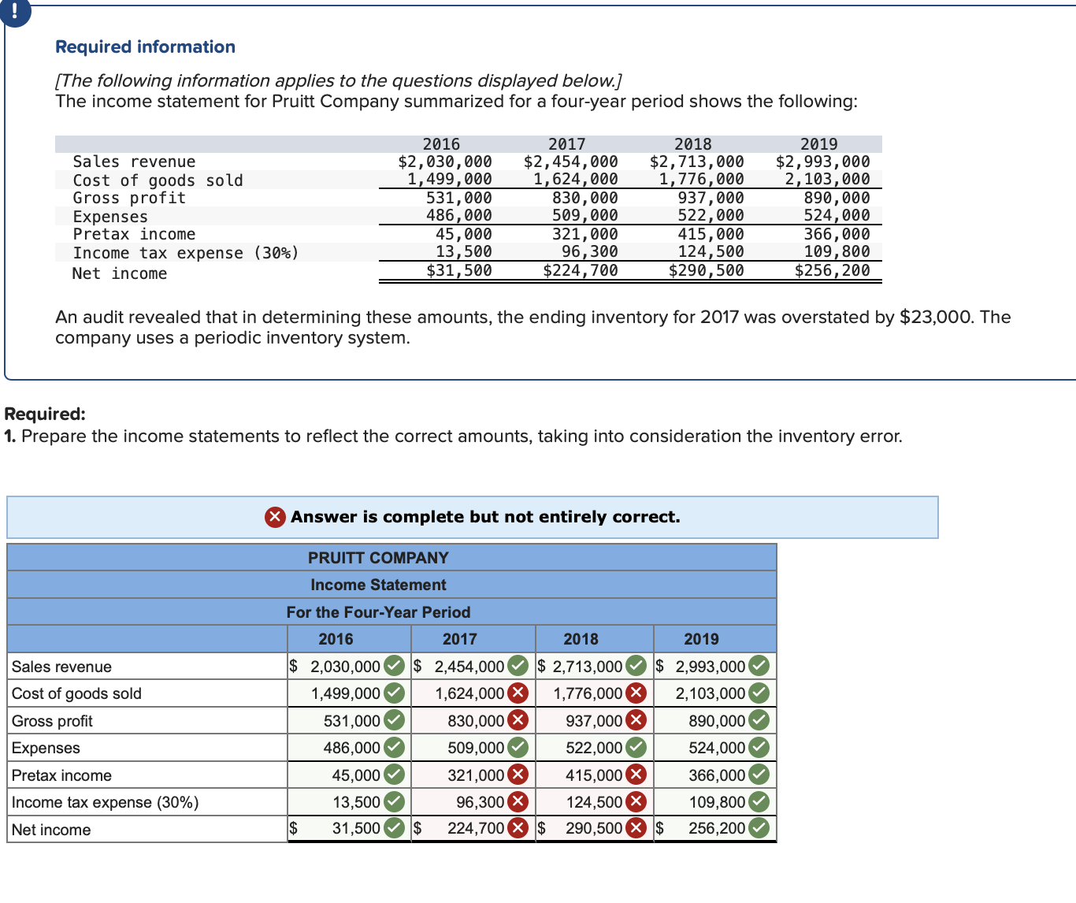Click the exclamation alert icon at top-left
This screenshot has height=903, width=1076.
[15, 12]
